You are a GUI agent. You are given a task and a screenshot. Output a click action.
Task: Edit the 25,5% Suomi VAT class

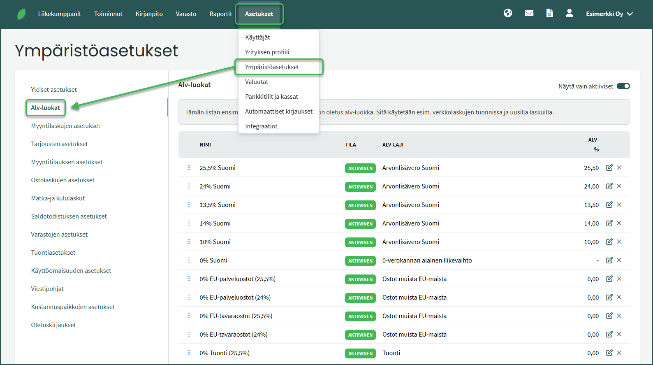609,167
